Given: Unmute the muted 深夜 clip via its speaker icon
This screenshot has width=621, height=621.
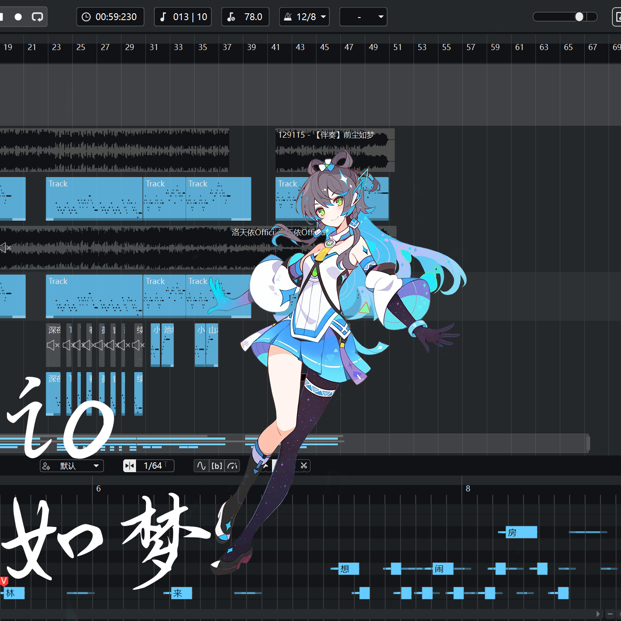Looking at the screenshot, I should pos(53,345).
